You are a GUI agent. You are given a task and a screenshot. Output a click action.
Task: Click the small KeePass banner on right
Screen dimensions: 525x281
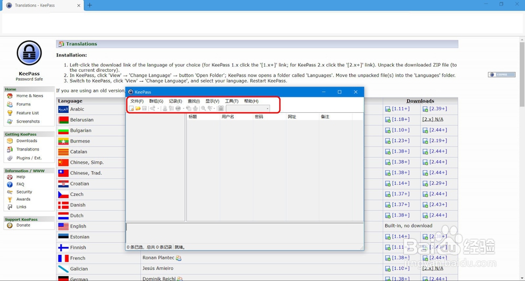point(501,74)
